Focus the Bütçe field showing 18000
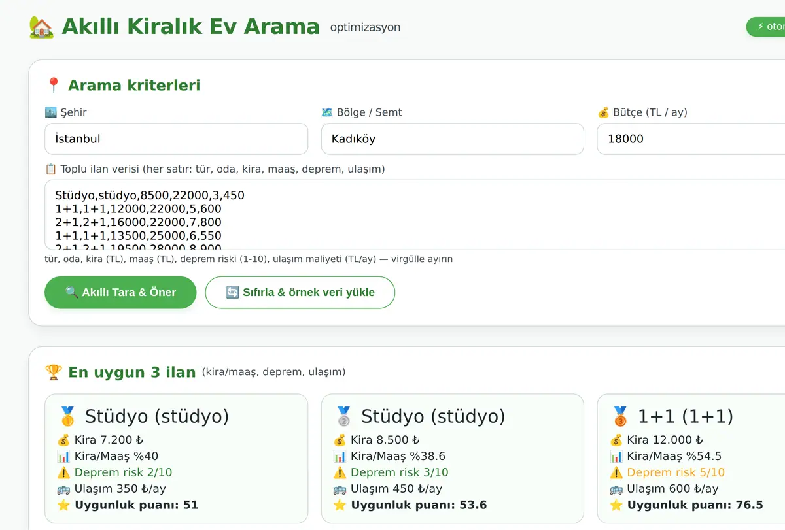 691,139
